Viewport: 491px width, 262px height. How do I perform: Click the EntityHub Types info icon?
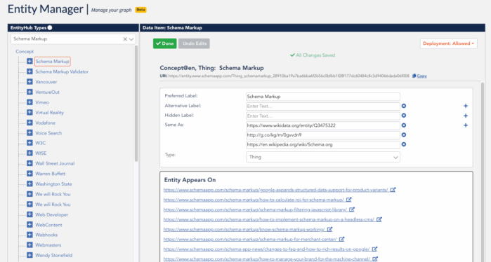(50, 28)
